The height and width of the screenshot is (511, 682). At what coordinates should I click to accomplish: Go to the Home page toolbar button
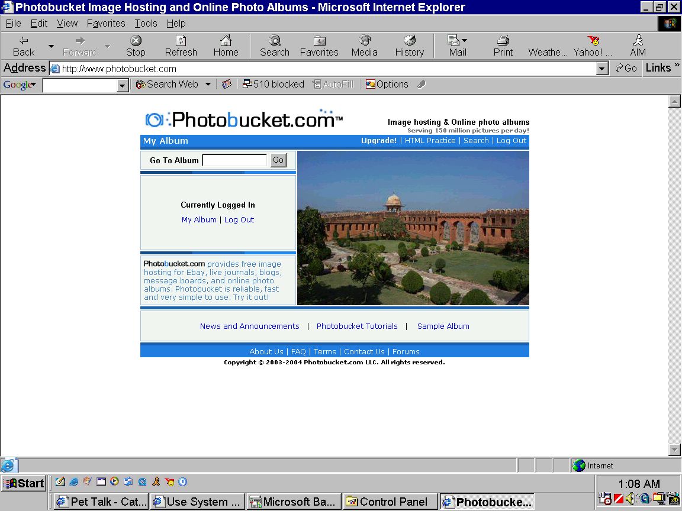pos(226,46)
